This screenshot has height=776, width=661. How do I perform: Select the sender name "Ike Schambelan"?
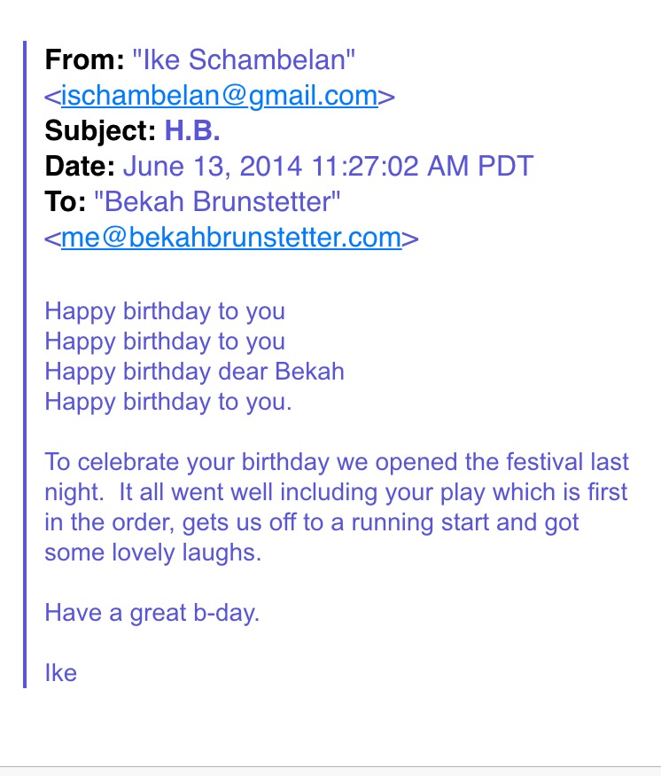pyautogui.click(x=244, y=60)
